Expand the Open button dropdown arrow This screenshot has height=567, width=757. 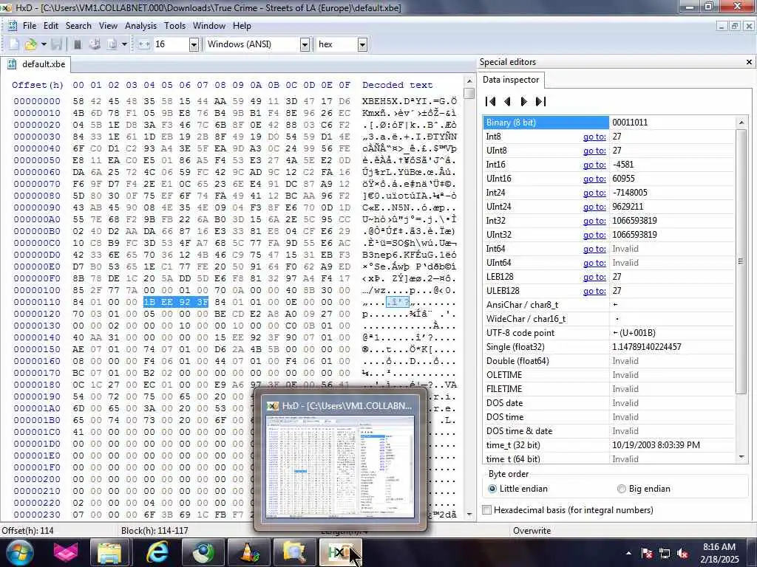[x=44, y=44]
